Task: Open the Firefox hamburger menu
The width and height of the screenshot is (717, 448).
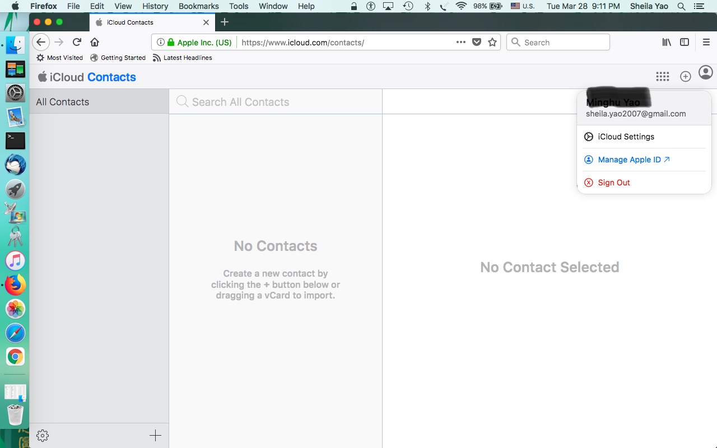Action: click(x=706, y=42)
